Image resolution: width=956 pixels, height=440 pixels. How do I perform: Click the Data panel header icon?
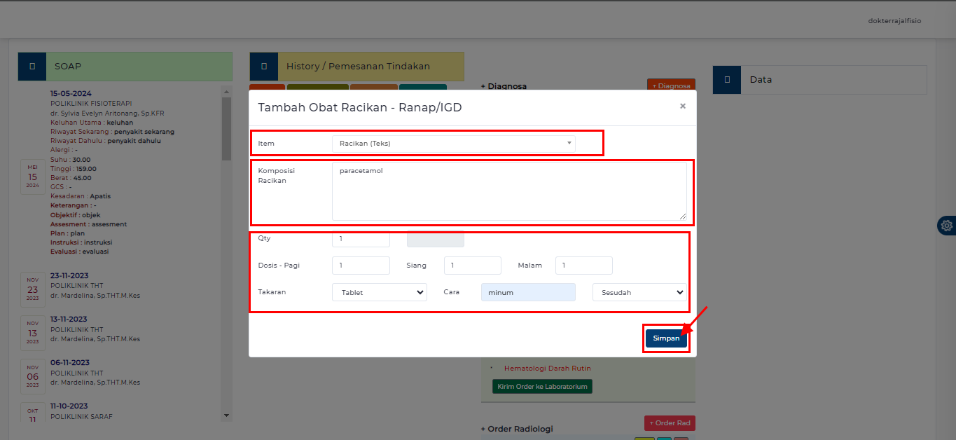pos(727,80)
